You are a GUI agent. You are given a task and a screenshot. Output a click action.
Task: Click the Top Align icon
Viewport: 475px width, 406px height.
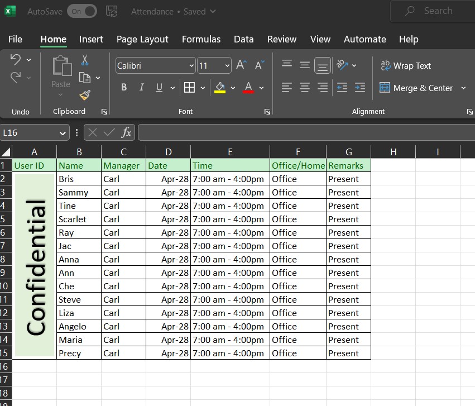(286, 64)
